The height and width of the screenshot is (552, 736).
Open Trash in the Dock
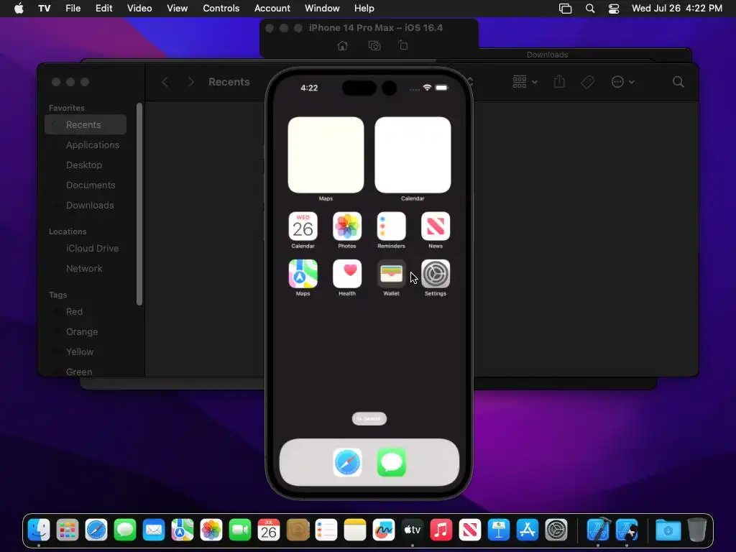pos(697,530)
